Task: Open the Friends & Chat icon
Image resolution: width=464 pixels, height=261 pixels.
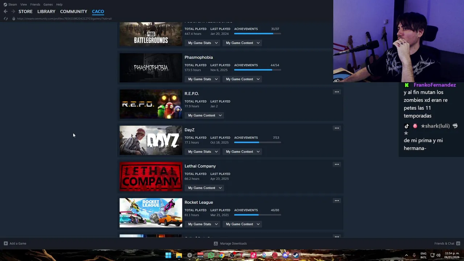Action: (x=458, y=243)
